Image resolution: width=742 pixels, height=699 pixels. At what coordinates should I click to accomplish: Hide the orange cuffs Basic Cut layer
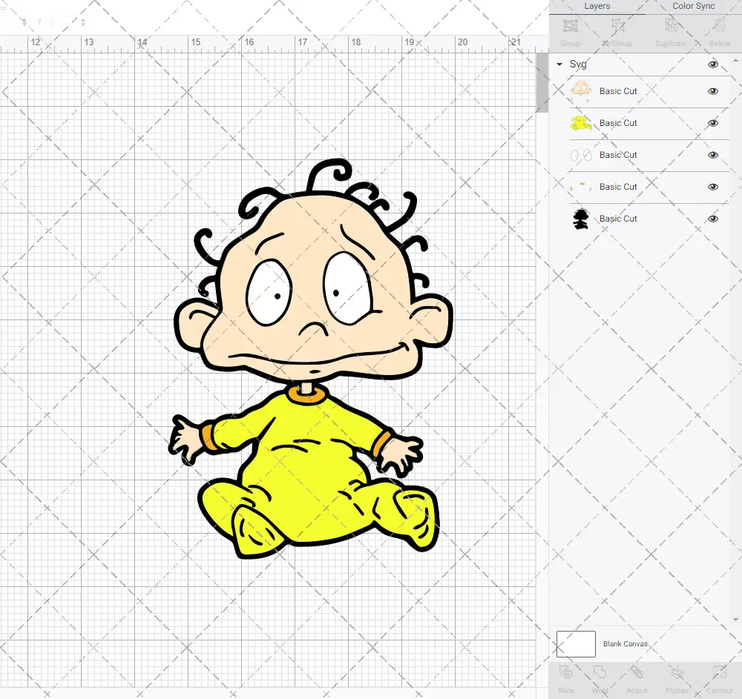(712, 187)
